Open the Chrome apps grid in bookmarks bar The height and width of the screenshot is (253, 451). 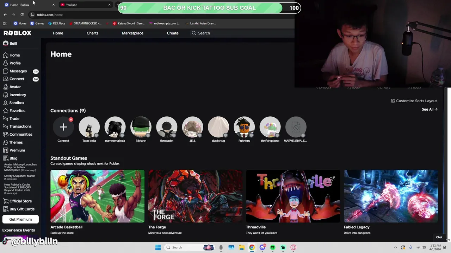point(5,24)
